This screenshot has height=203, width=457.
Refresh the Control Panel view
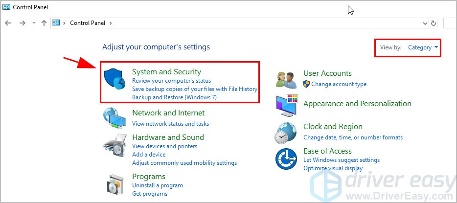click(434, 23)
